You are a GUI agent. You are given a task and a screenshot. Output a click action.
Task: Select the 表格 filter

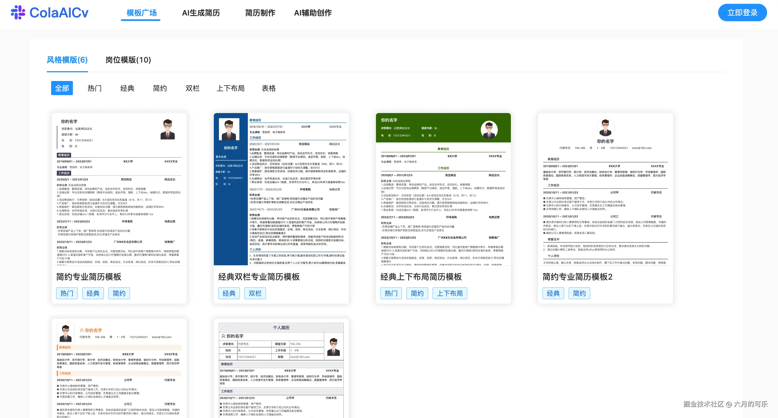pyautogui.click(x=268, y=88)
